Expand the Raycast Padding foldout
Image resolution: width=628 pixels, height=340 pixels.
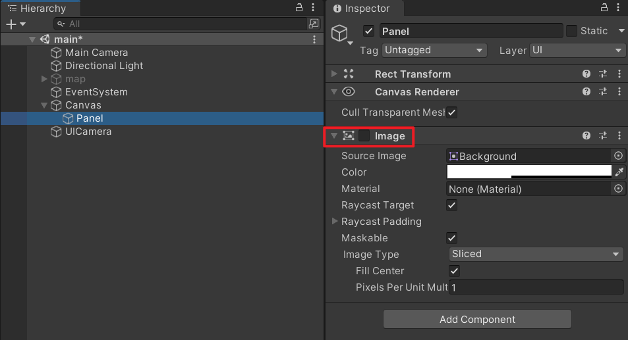[x=334, y=221]
